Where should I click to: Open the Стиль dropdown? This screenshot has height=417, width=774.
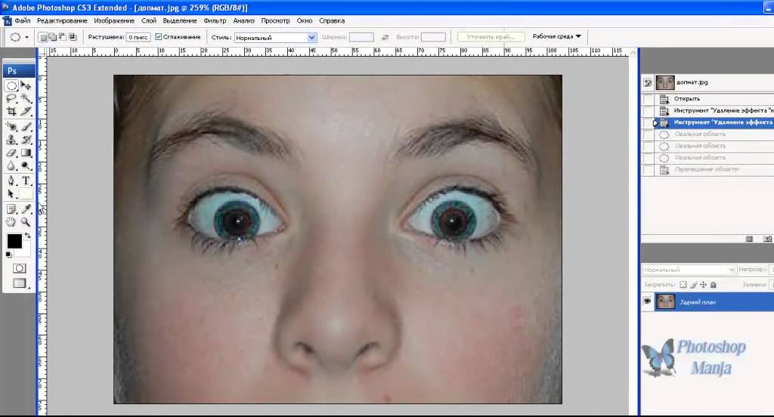(275, 38)
